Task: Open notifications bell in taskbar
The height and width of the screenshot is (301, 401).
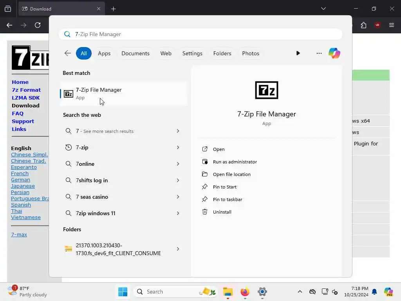Action: 374,292
